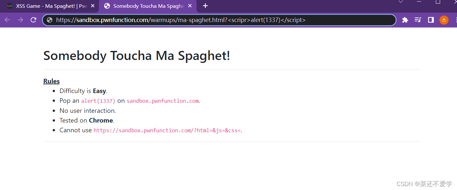Click the XSS Game tab favicon
This screenshot has width=457, height=190.
[10, 6]
